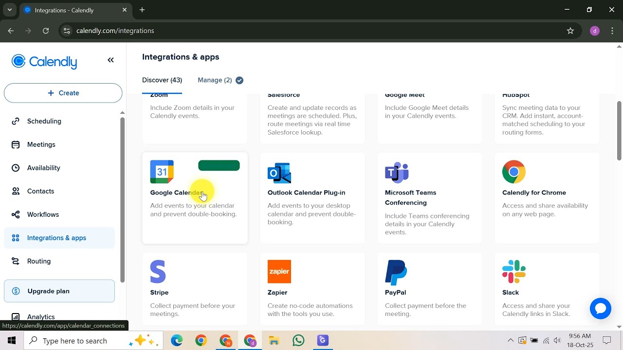Open Routing in the sidebar
Viewport: 623px width, 350px height.
[x=59, y=261]
